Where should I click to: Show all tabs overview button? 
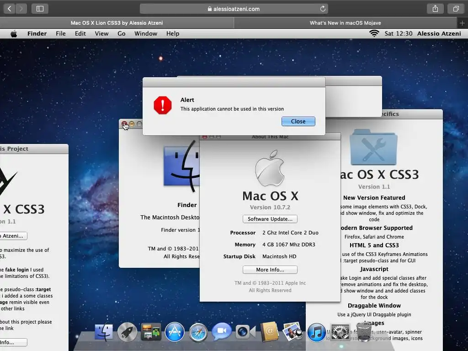(x=456, y=9)
